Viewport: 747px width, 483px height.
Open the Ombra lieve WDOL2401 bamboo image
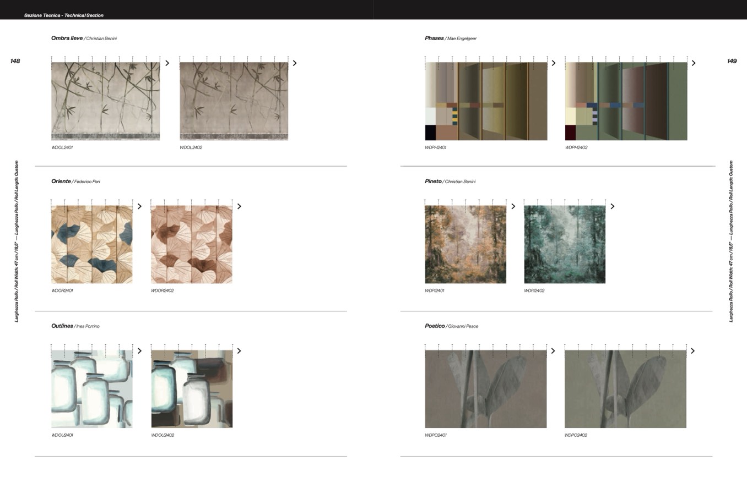click(x=105, y=101)
